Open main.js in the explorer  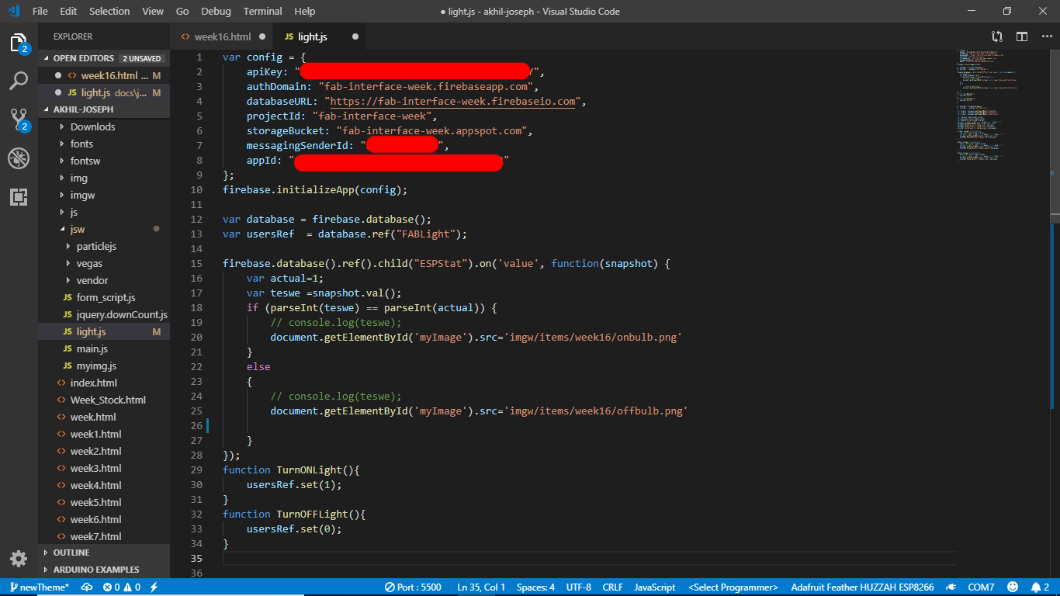click(104, 348)
